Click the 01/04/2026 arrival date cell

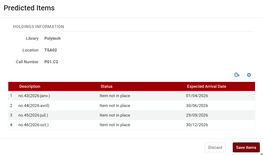197,96
